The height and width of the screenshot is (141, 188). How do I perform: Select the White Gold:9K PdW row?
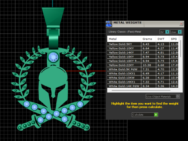(143, 69)
